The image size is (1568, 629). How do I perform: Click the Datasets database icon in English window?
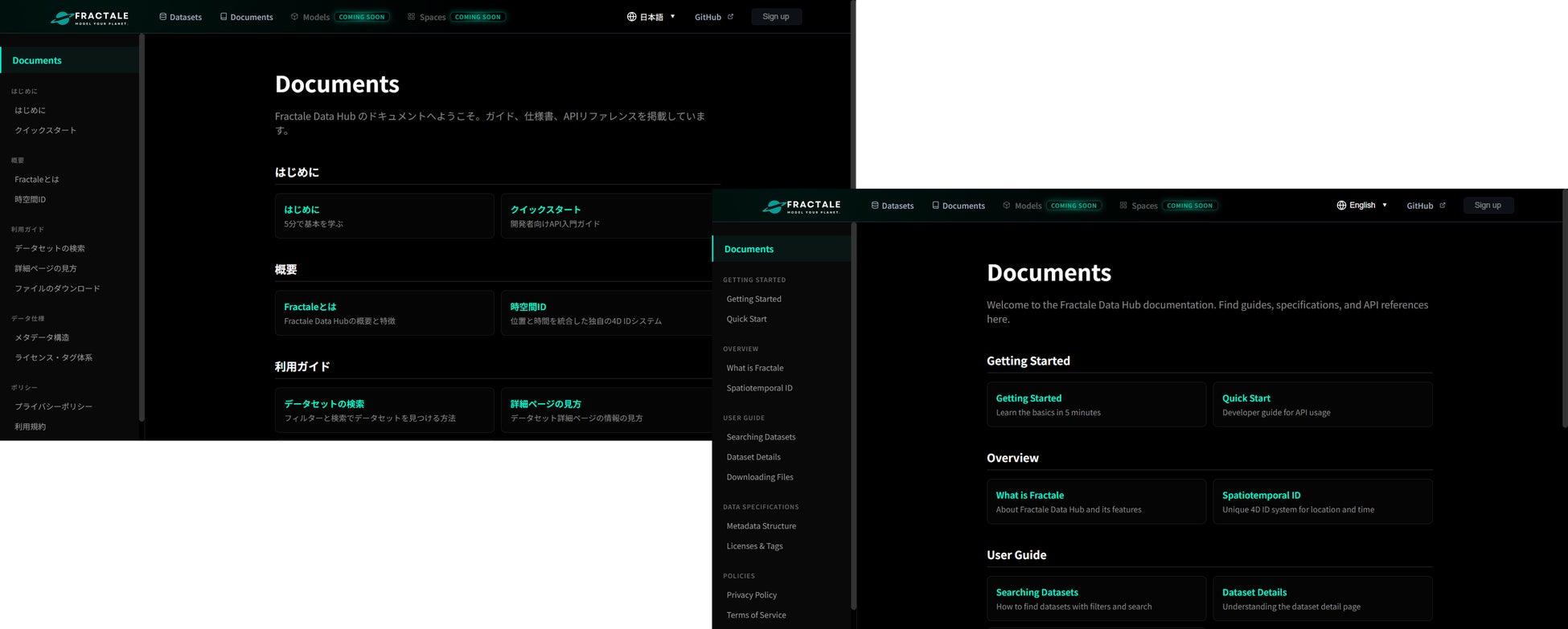point(875,206)
